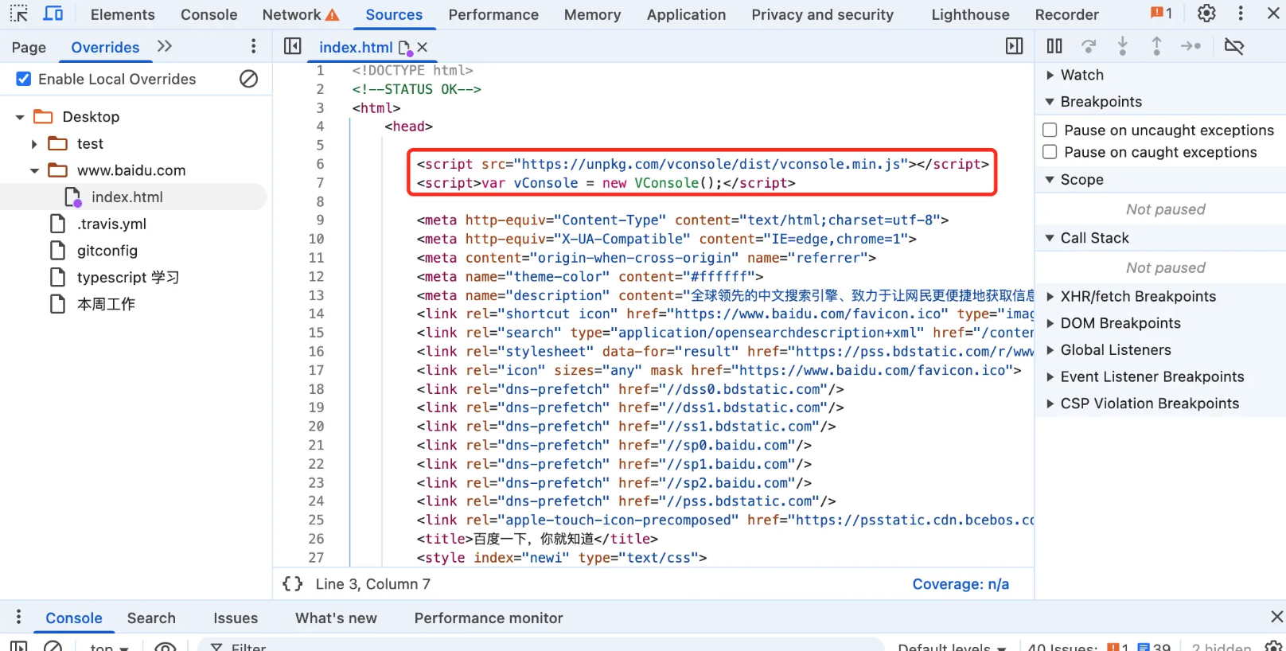Screen dimensions: 1286x651
Task: Open DevTools settings gear
Action: click(1206, 14)
